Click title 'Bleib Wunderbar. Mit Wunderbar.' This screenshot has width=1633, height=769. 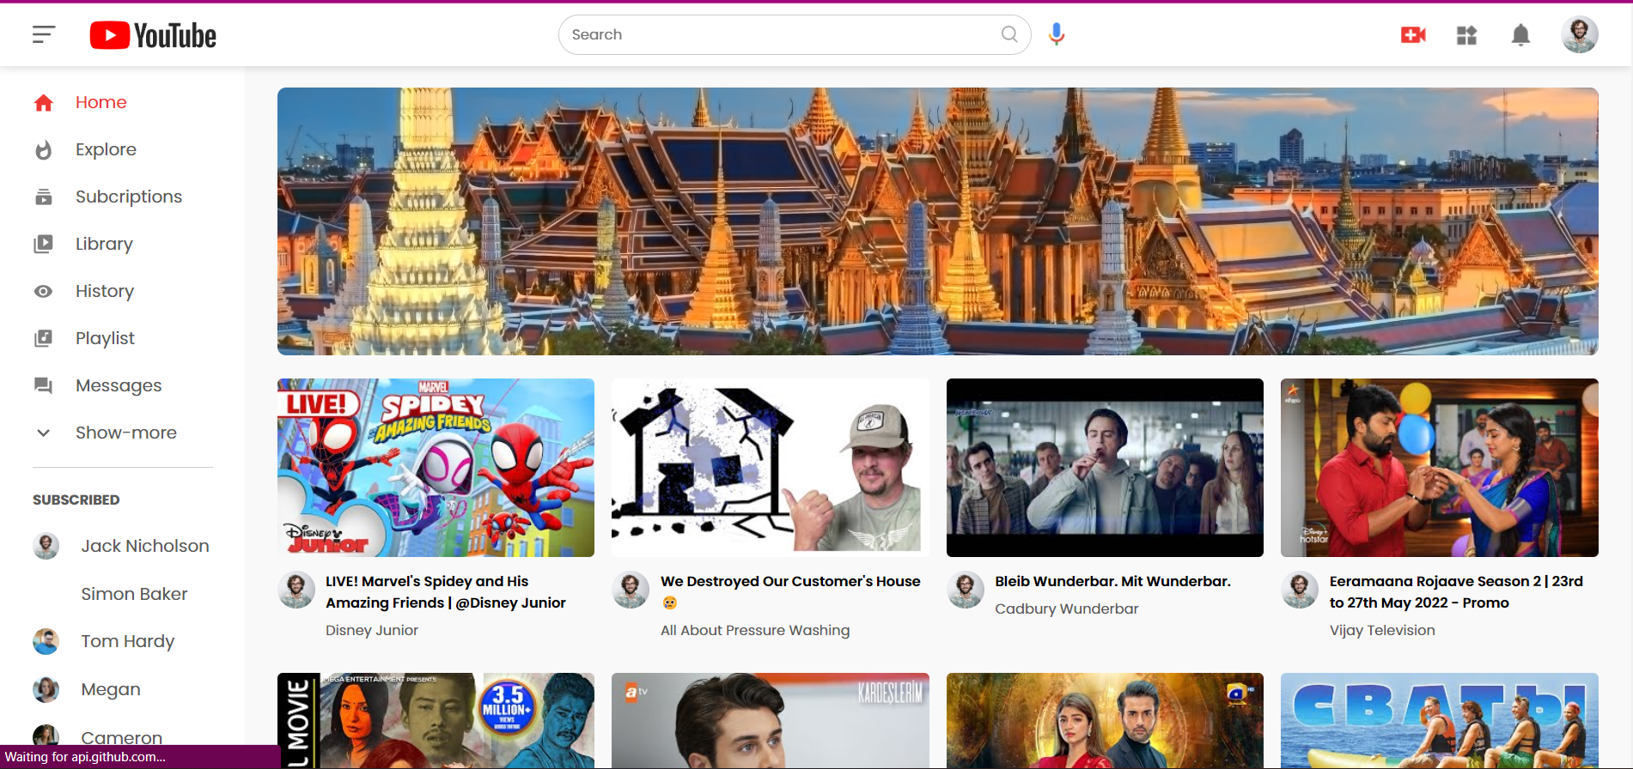coord(1112,581)
